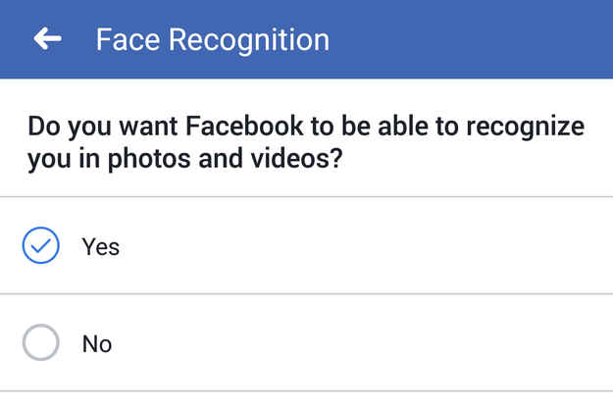Viewport: 613px width, 414px height.
Task: Select the Yes radio button
Action: tap(40, 245)
